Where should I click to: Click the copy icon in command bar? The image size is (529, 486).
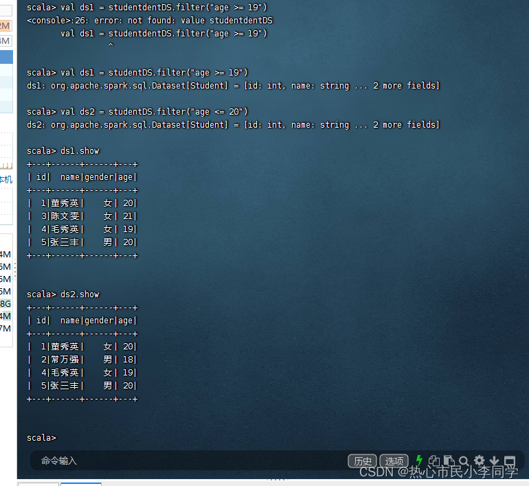(x=434, y=461)
